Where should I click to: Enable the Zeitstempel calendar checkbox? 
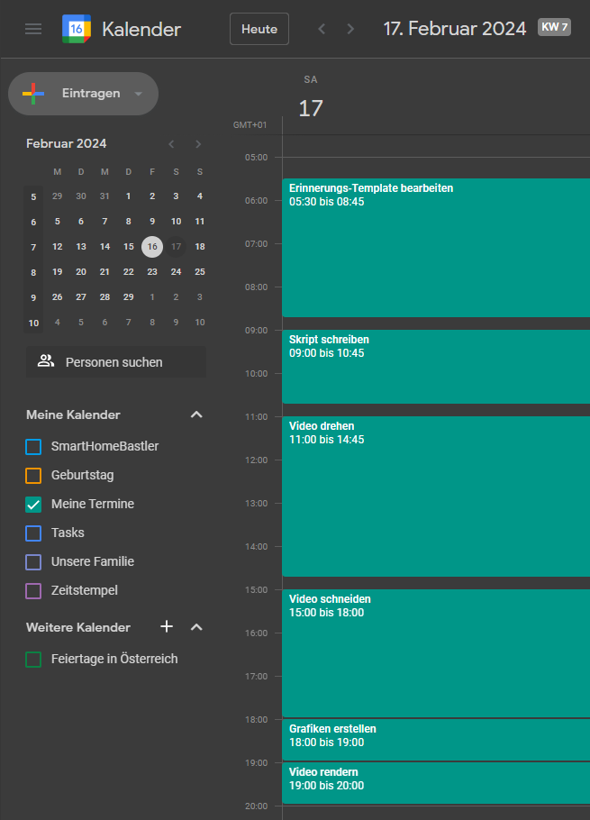[33, 590]
